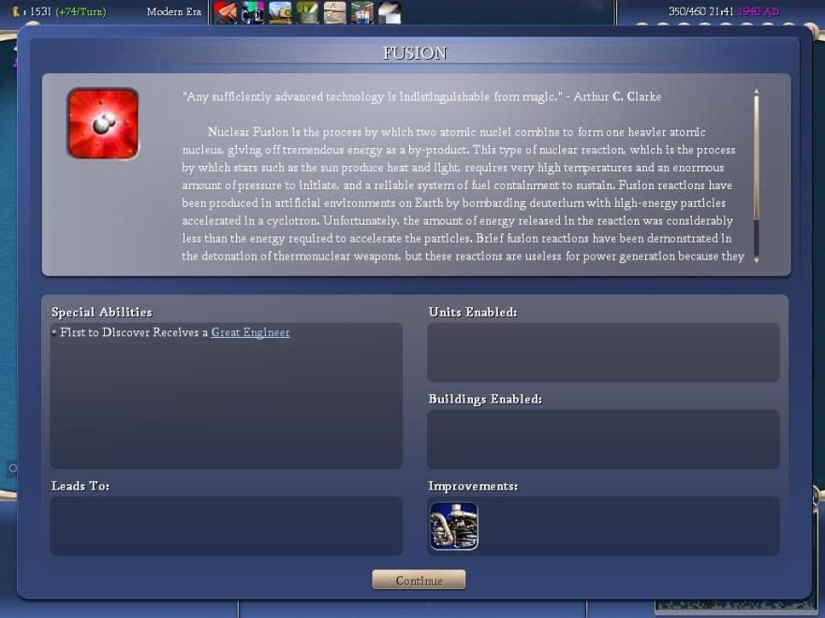
Task: Click the gold amount "1531"
Action: 40,11
